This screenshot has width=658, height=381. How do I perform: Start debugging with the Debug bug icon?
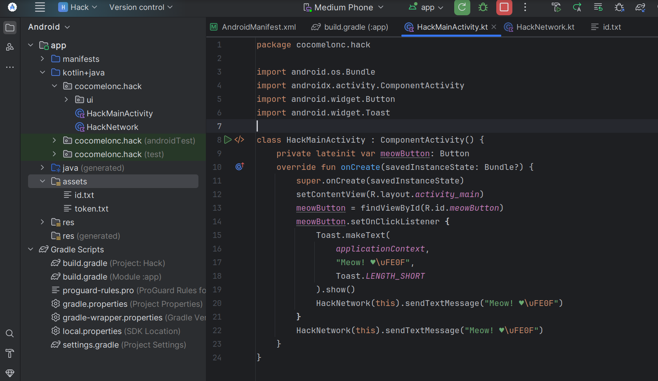point(483,7)
